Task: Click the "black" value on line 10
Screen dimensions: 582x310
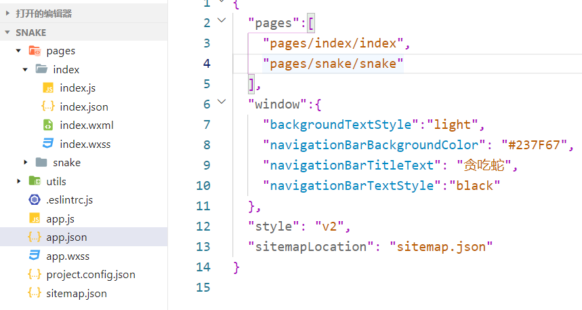Action: (475, 185)
